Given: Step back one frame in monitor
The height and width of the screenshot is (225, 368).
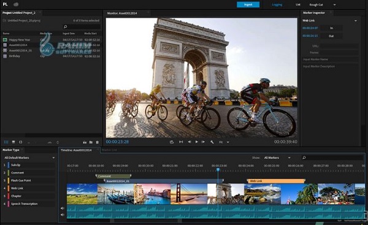Looking at the screenshot, I should tap(189, 142).
